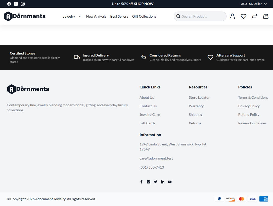Viewport: 273px width, 206px height.
Task: Open the compare arrows icon
Action: pyautogui.click(x=255, y=16)
